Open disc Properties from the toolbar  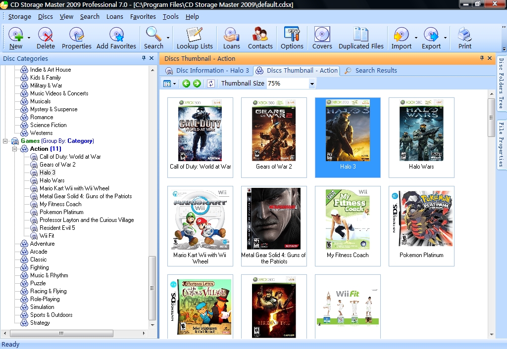click(x=77, y=38)
